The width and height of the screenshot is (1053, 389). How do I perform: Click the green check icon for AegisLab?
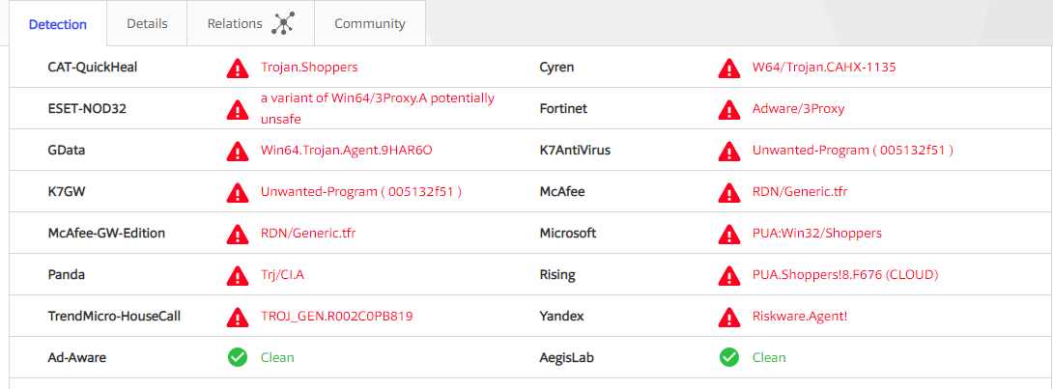tap(729, 358)
